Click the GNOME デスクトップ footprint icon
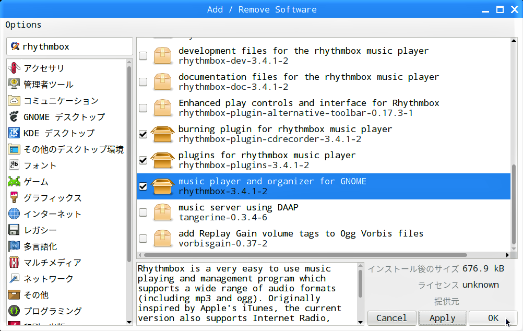This screenshot has height=331, width=523. (x=14, y=116)
